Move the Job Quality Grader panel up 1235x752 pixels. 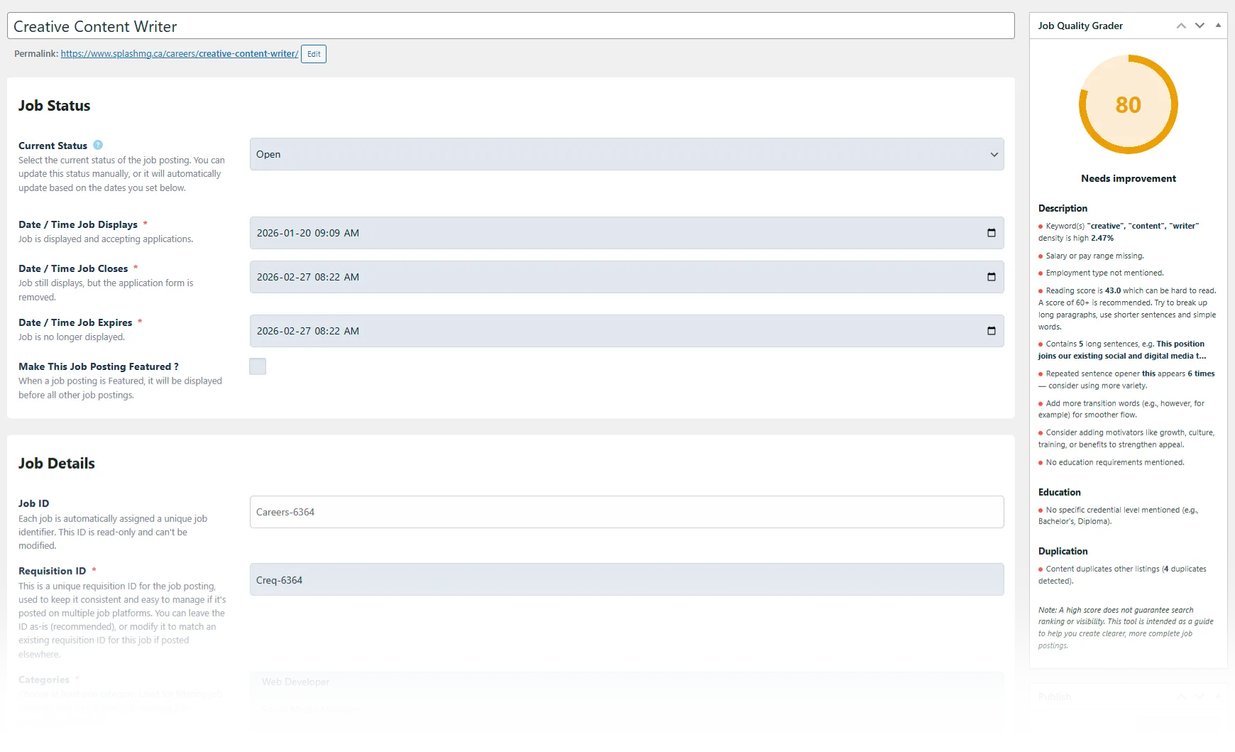1181,26
